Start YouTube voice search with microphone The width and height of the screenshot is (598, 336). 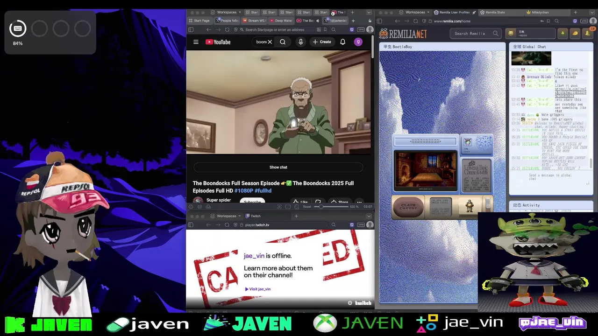click(300, 42)
